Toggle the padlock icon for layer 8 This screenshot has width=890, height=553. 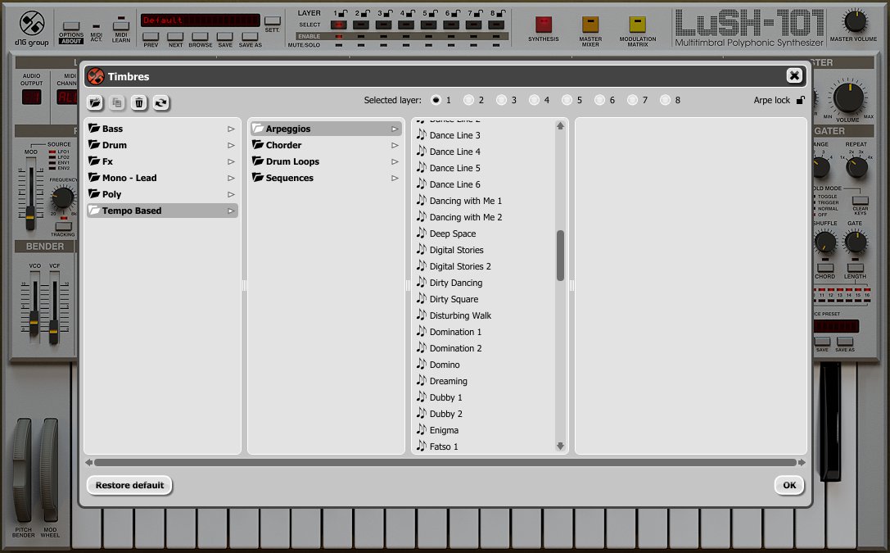[x=500, y=12]
